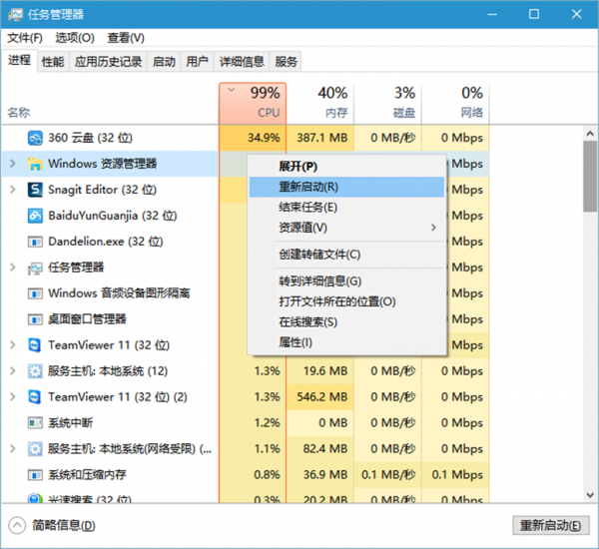Click the 重新启动(E) button
Screen dimensions: 599x549
click(x=550, y=526)
